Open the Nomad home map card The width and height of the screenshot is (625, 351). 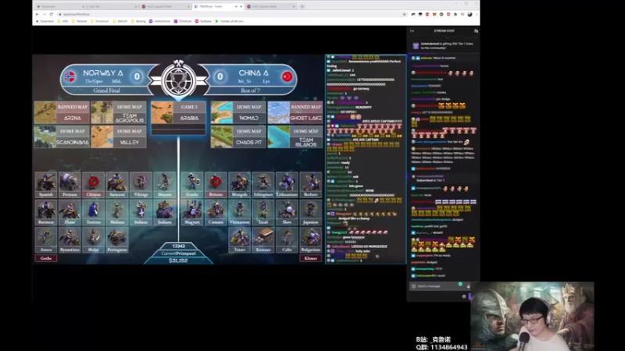tap(238, 112)
